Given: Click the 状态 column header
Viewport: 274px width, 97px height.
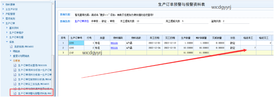Looking at the screenshot, I should (233, 38).
